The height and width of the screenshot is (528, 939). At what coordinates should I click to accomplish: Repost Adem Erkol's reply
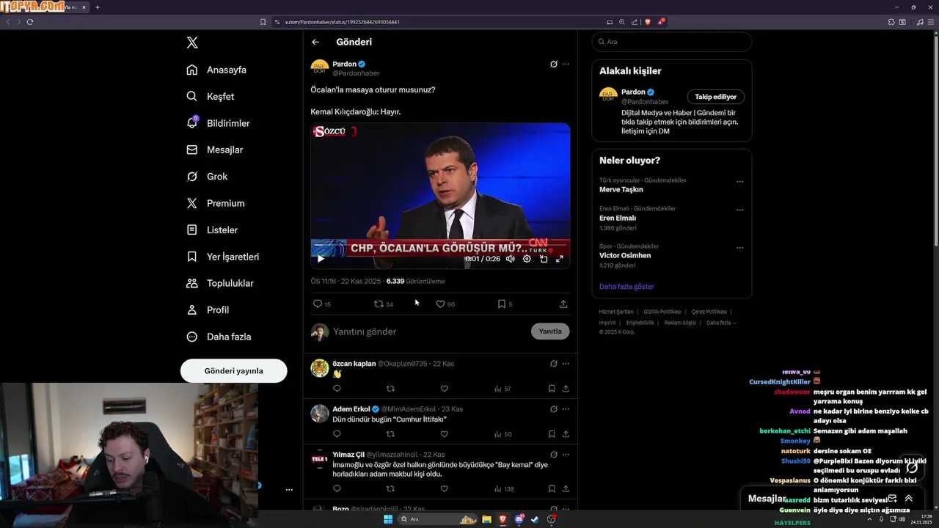(390, 434)
